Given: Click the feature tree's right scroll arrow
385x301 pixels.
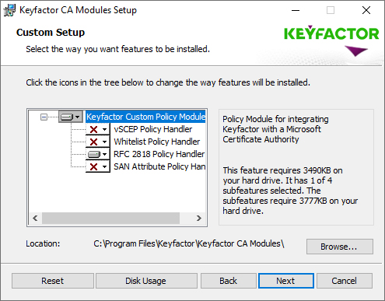Looking at the screenshot, I should tap(199, 218).
